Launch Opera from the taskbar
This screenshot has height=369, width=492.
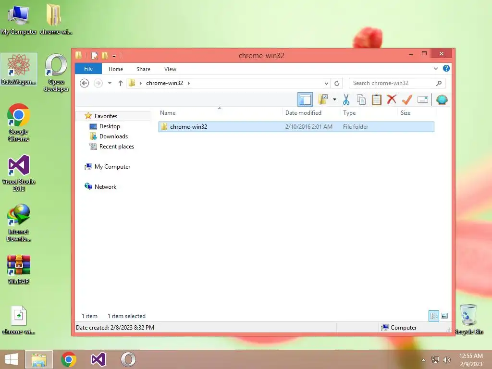tap(128, 359)
